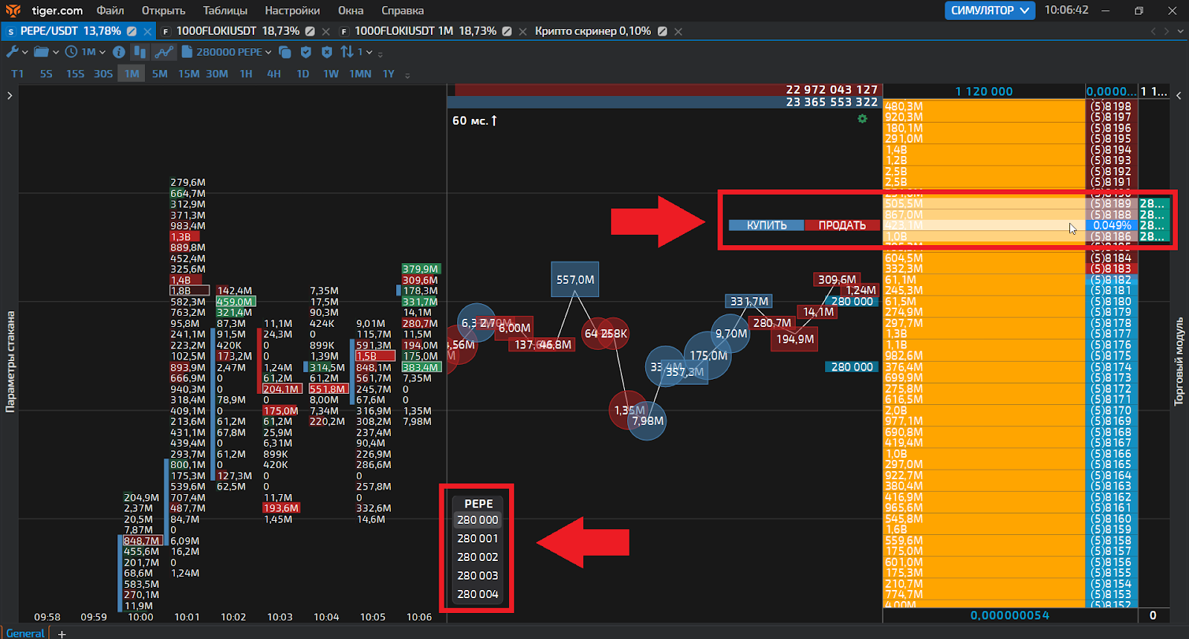Viewport: 1189px width, 639px height.
Task: Click edit icon on 1000FLOKIUSDT 18,73% tab
Action: pyautogui.click(x=310, y=31)
